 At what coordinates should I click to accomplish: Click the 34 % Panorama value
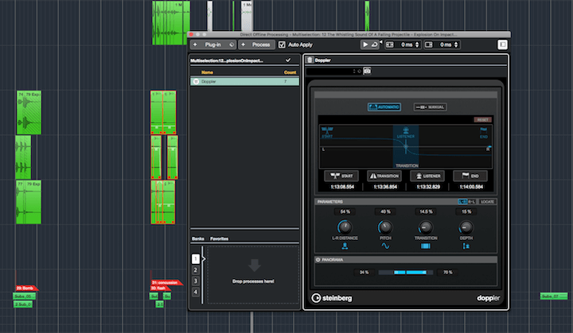pos(364,273)
